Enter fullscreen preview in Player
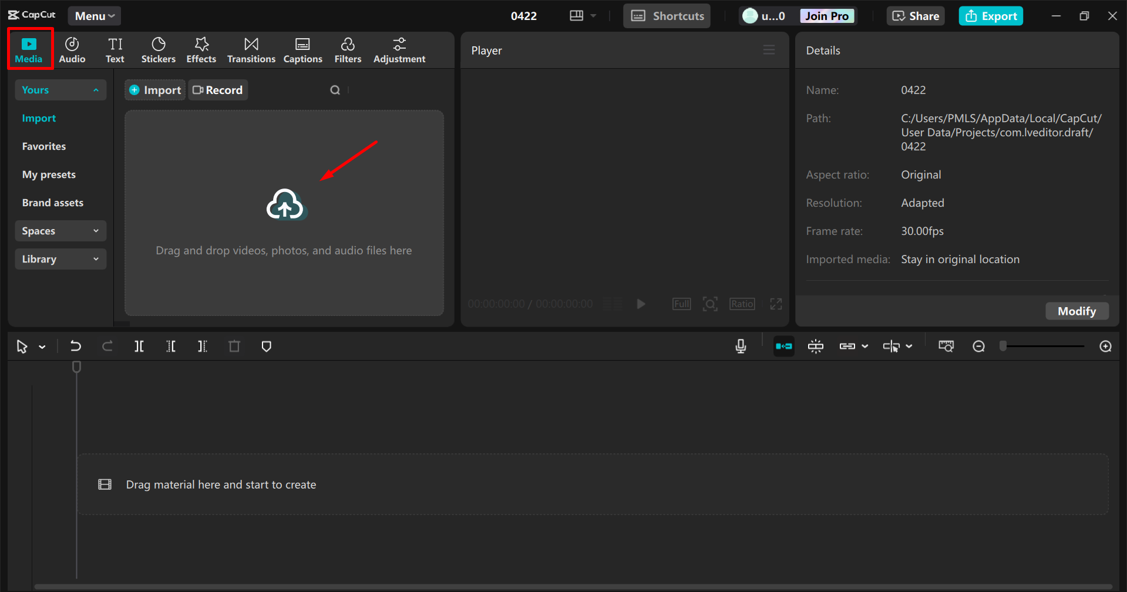The width and height of the screenshot is (1127, 592). [776, 304]
